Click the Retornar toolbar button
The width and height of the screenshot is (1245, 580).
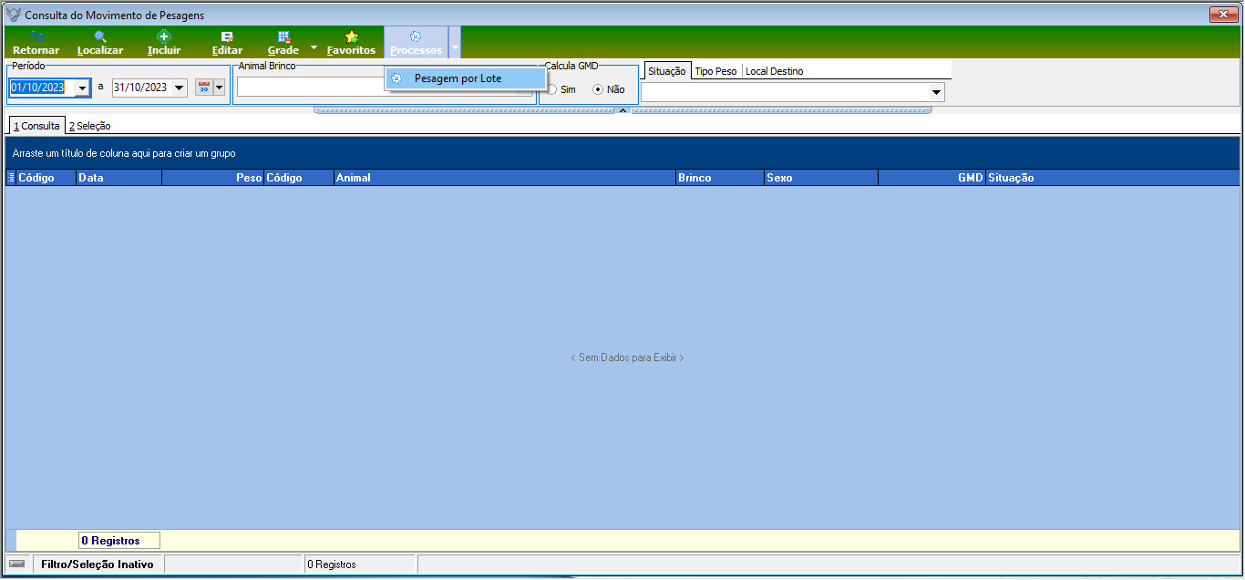pyautogui.click(x=36, y=43)
